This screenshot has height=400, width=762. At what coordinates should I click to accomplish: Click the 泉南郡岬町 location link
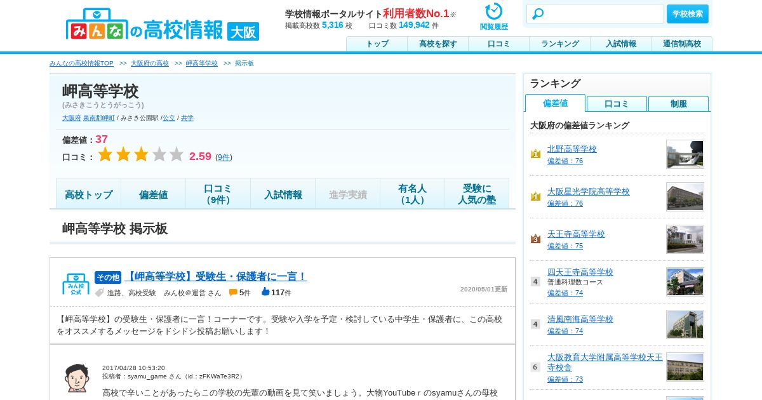[x=99, y=118]
